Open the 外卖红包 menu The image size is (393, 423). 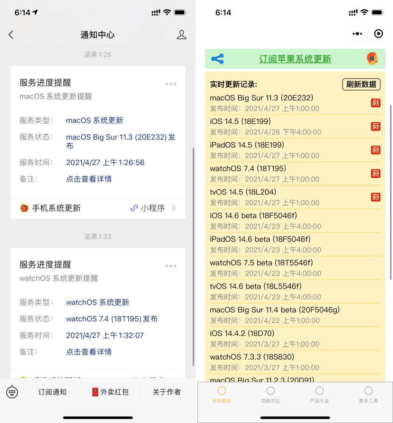tap(110, 392)
